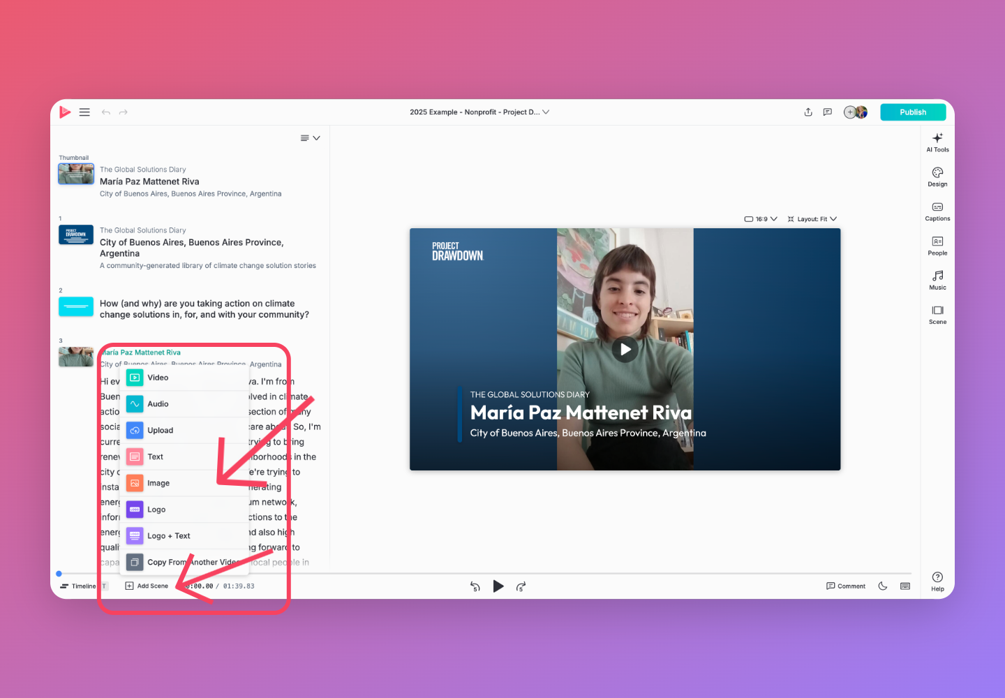Click the playhead on the progress bar
Image resolution: width=1005 pixels, height=698 pixels.
click(x=59, y=574)
